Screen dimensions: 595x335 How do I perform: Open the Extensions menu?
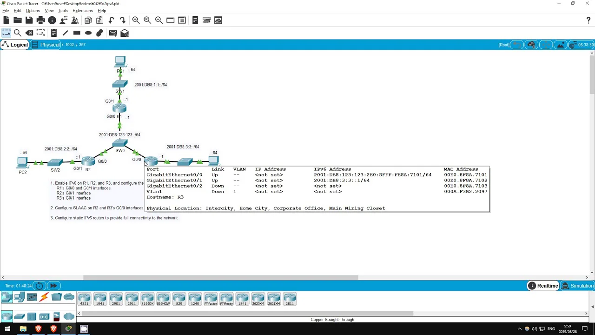tap(82, 11)
